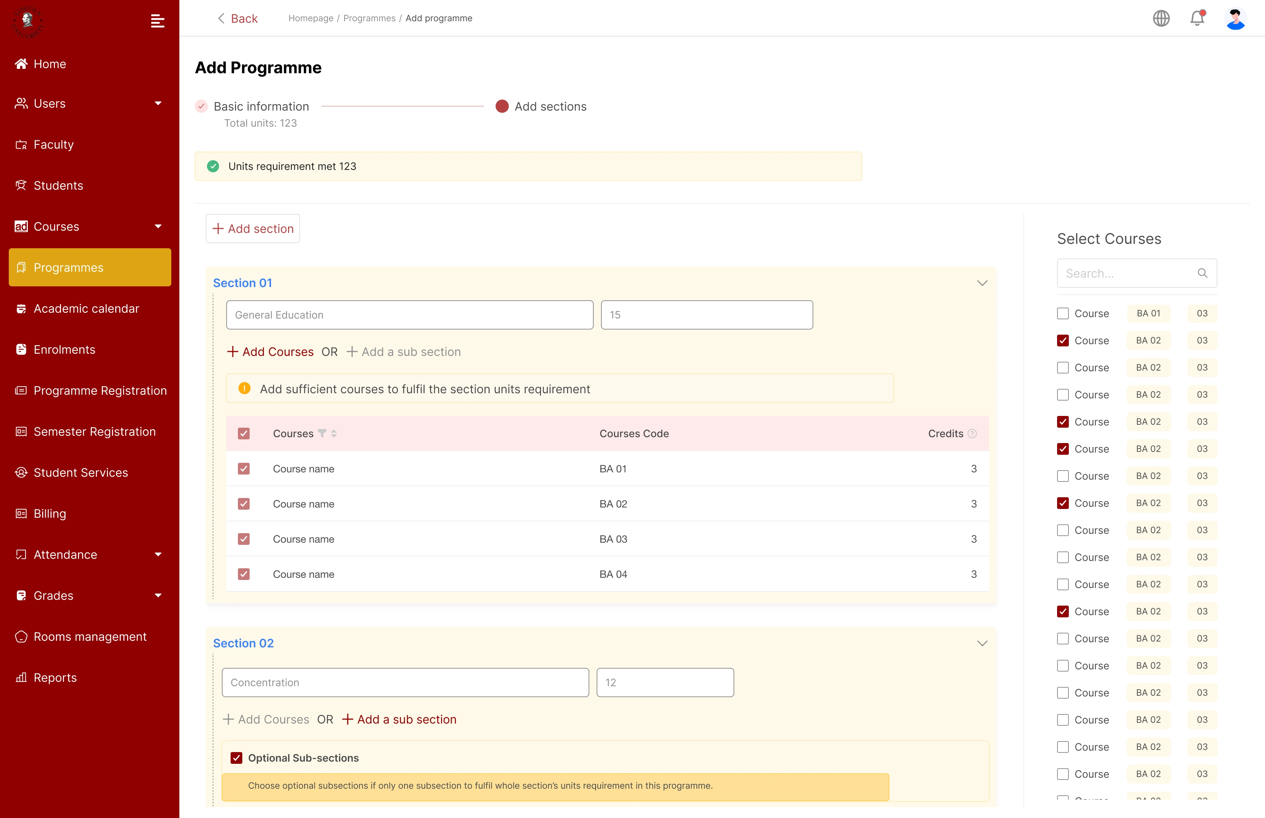The width and height of the screenshot is (1265, 818).
Task: Toggle select-all checkbox in Courses table header
Action: (244, 434)
